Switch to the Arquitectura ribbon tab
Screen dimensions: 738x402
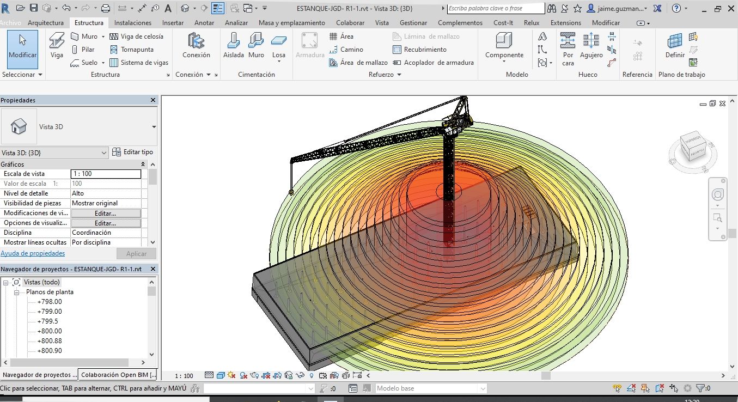(x=46, y=23)
